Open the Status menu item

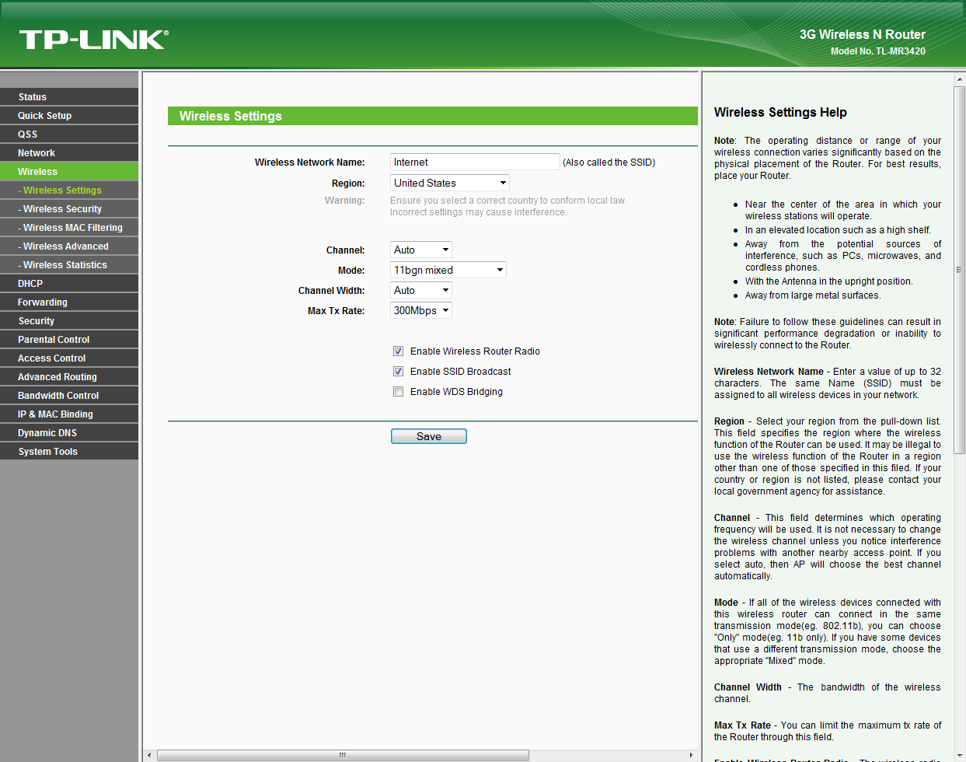69,97
